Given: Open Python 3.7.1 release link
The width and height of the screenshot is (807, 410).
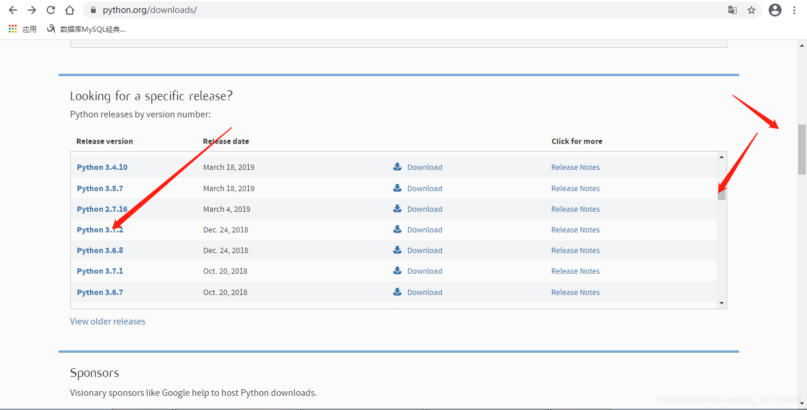Looking at the screenshot, I should [100, 271].
